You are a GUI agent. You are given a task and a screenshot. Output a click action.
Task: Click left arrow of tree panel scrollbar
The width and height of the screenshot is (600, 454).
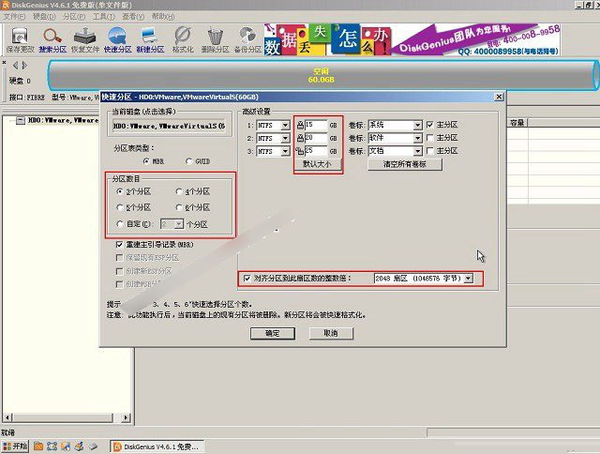(7, 417)
